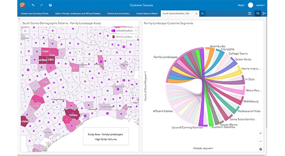Viewport: 285px width, 156px height.
Task: Reset map to default extent (home)
Action: pyautogui.click(x=25, y=31)
